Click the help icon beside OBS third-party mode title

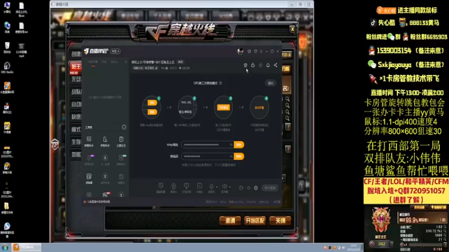coord(221,83)
